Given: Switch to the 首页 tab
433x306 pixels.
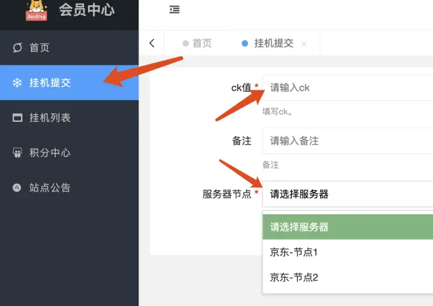Looking at the screenshot, I should coord(197,43).
